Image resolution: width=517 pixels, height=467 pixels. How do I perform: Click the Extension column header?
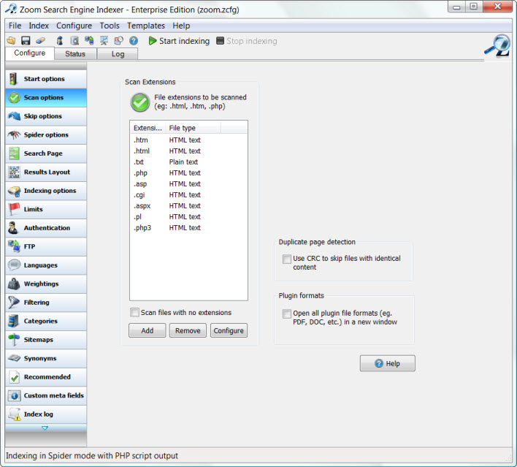tap(148, 128)
